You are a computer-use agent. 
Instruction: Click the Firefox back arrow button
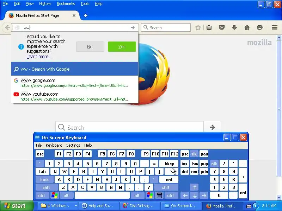click(7, 28)
